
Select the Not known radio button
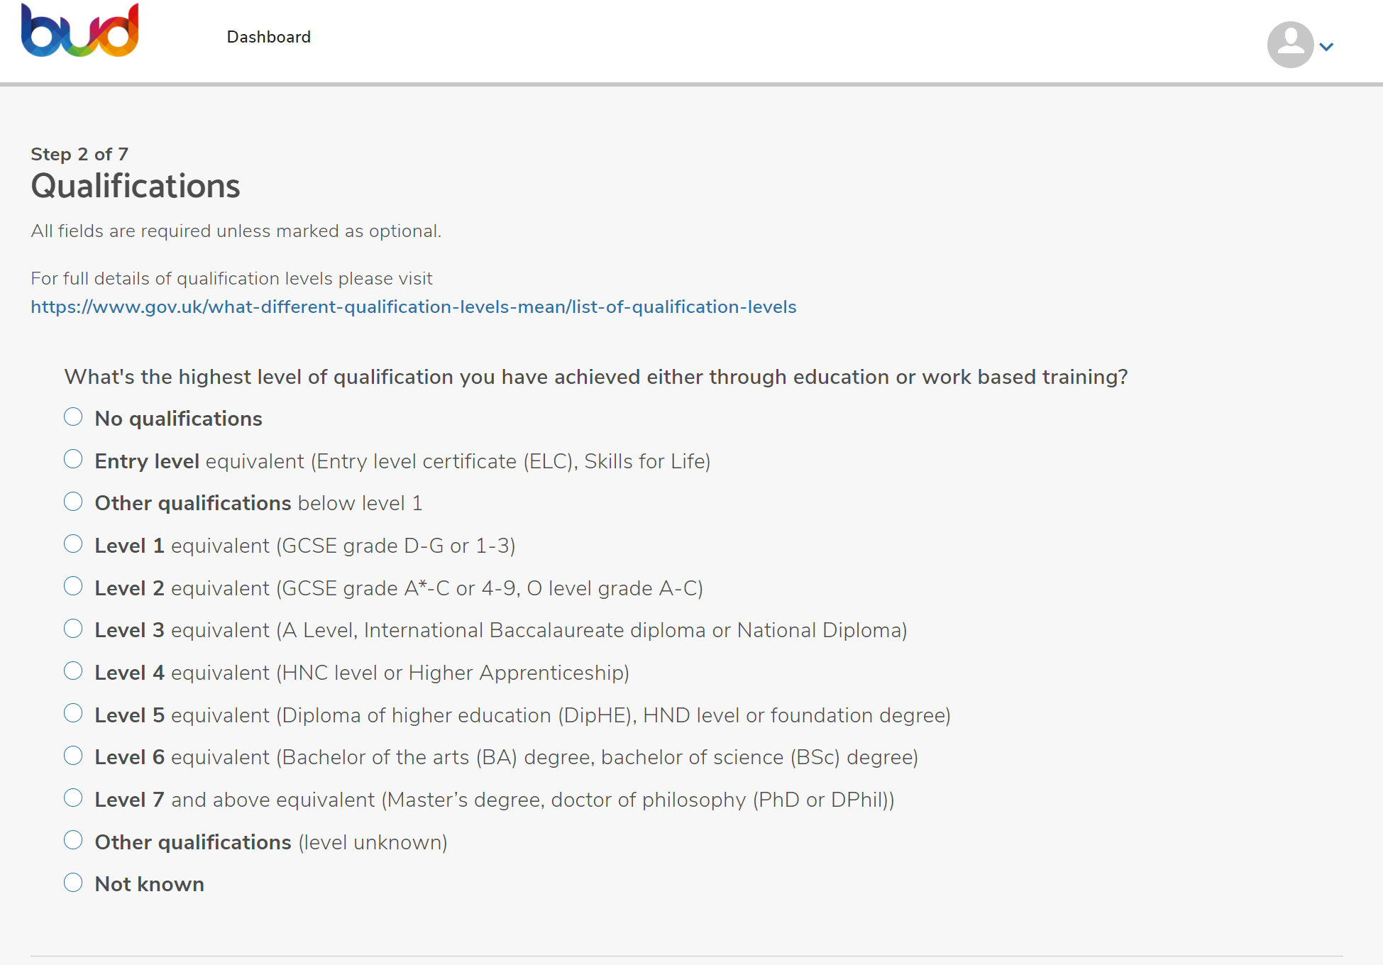point(73,883)
